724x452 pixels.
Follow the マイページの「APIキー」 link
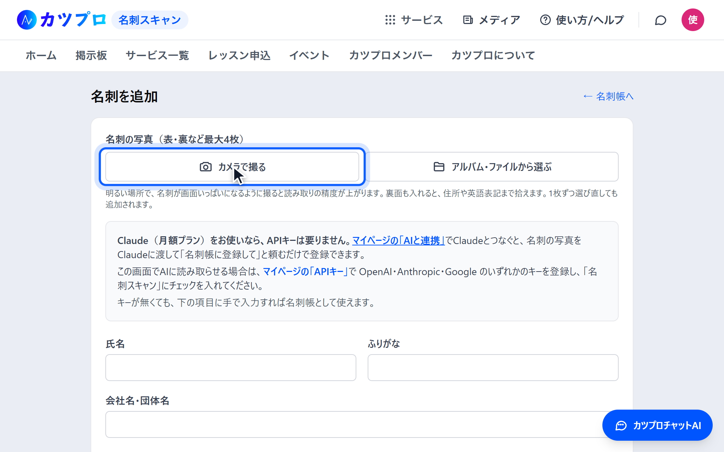tap(305, 272)
